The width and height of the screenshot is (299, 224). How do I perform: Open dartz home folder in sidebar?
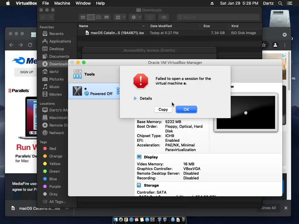pos(50,72)
